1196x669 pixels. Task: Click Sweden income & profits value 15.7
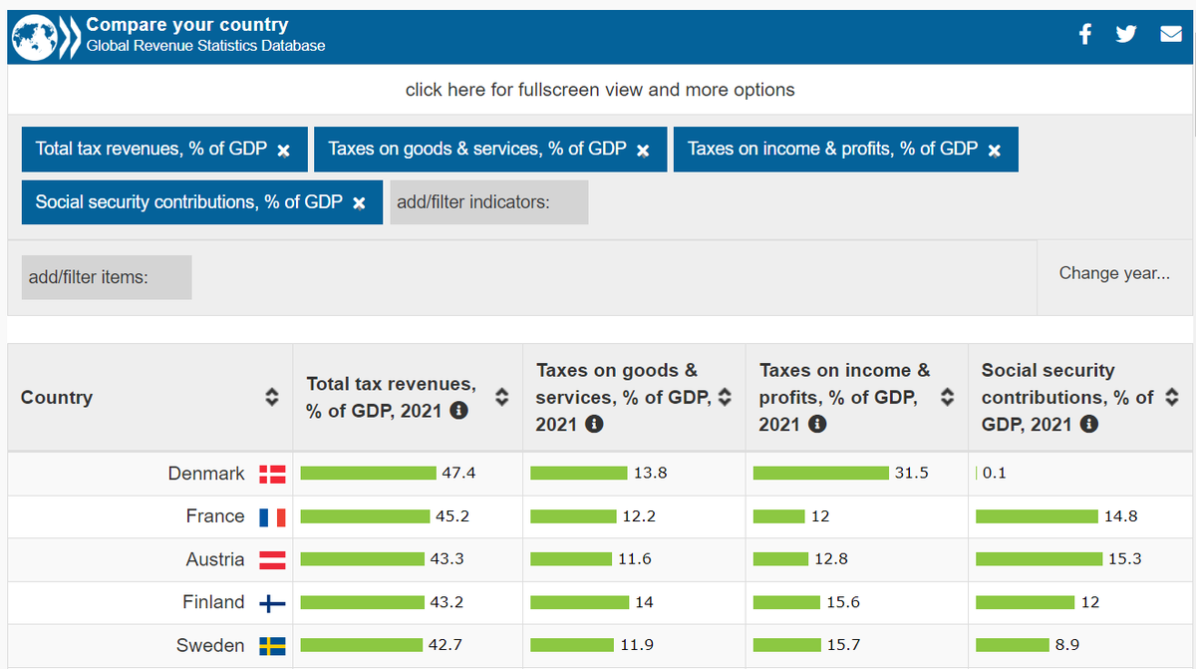pos(843,646)
